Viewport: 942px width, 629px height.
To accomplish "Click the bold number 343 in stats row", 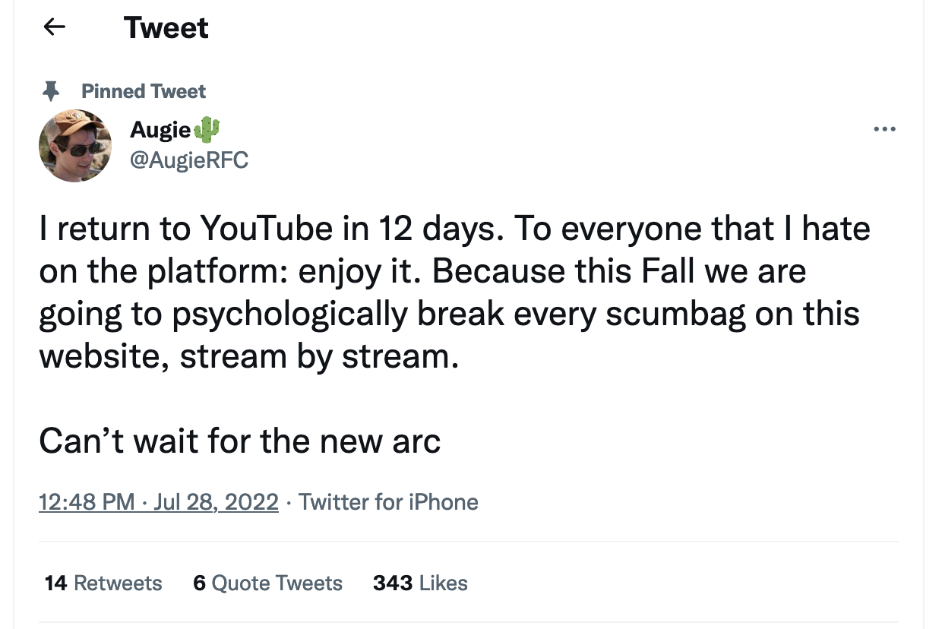I will [393, 583].
